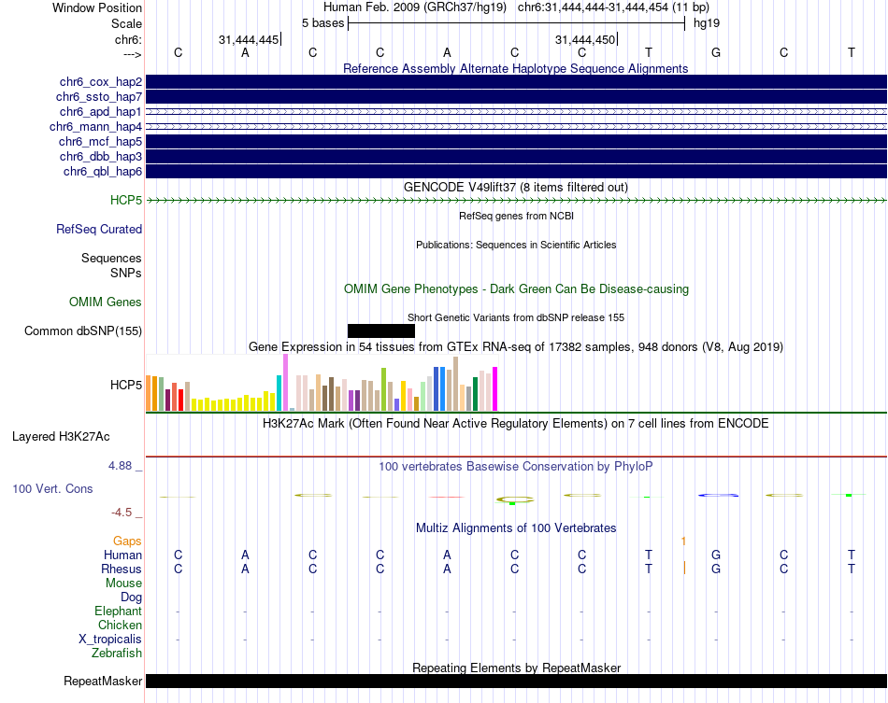The height and width of the screenshot is (703, 888).
Task: Click the 100 Vert. Cons label
Action: [x=52, y=488]
